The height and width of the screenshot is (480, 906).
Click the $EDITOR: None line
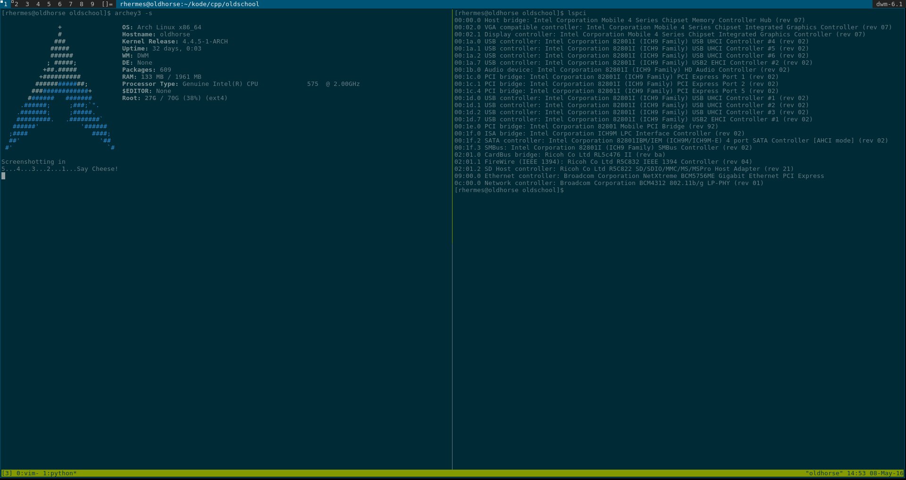(147, 91)
